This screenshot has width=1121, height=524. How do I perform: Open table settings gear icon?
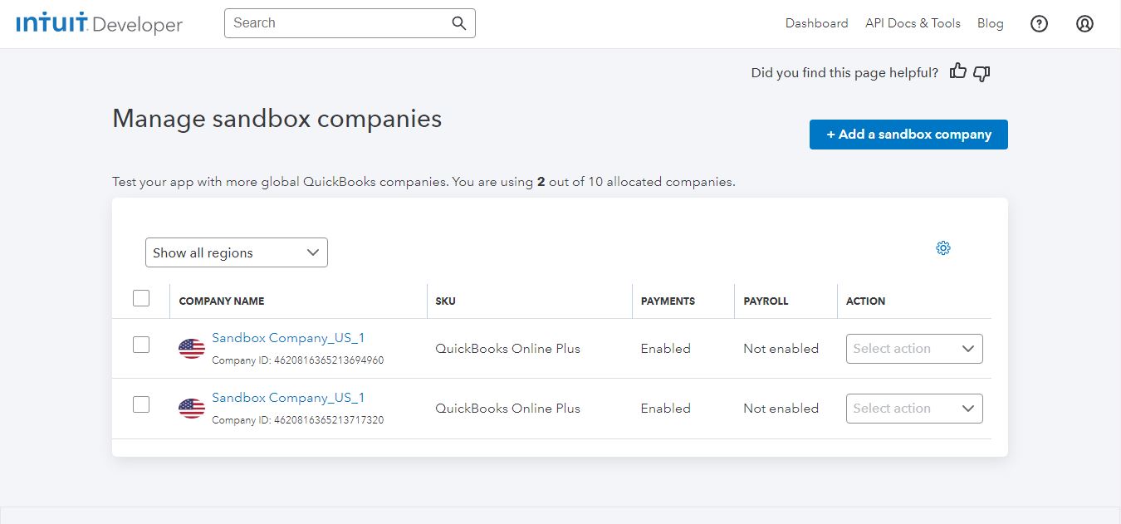click(942, 247)
